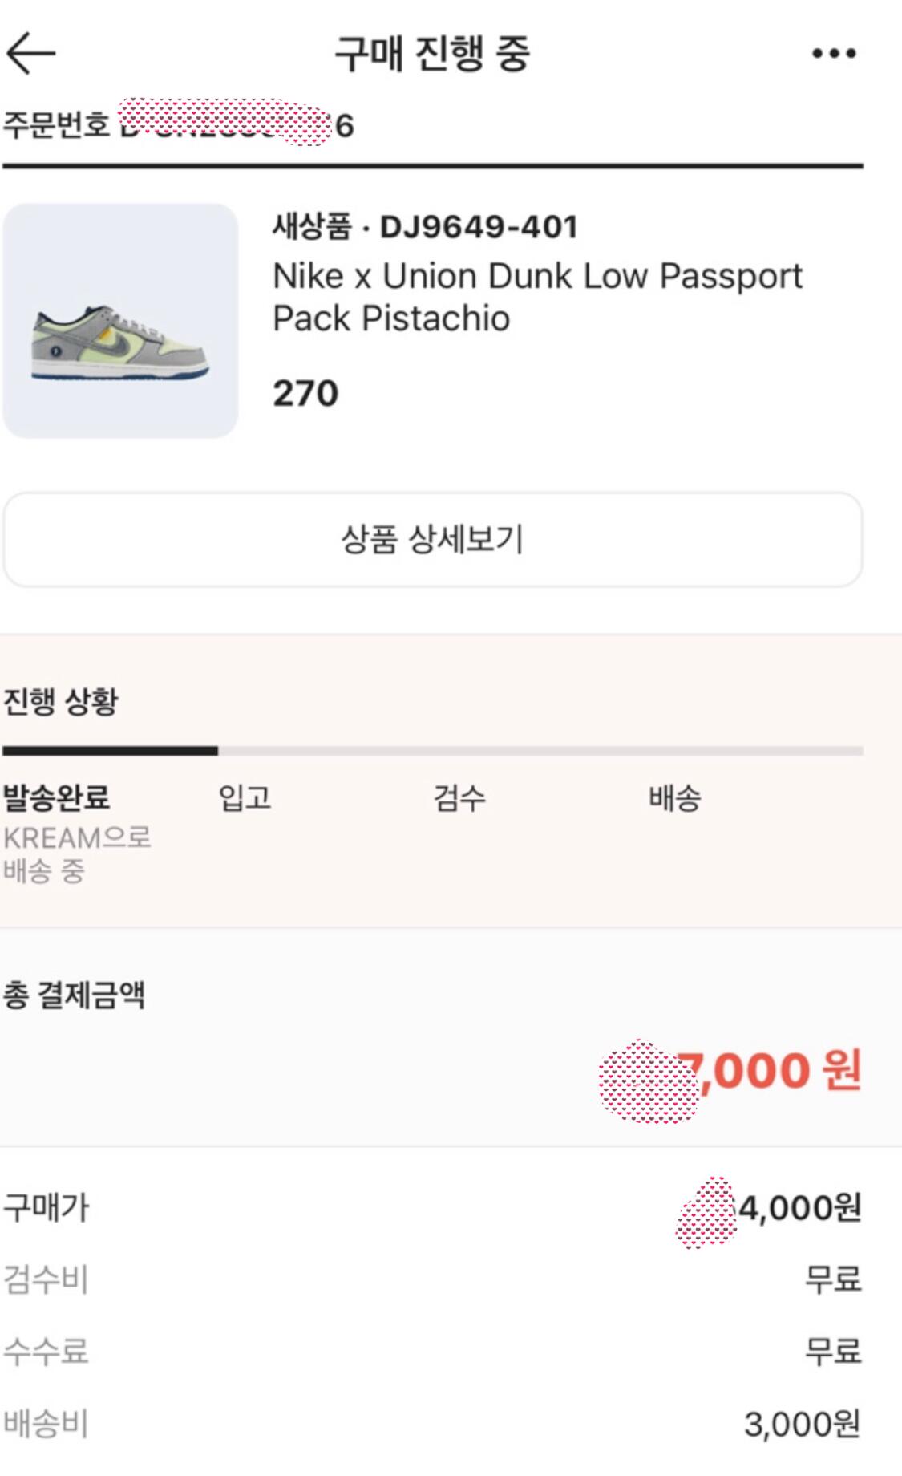Select the 검수 progress step
Screen dimensions: 902x1476
[x=460, y=797]
